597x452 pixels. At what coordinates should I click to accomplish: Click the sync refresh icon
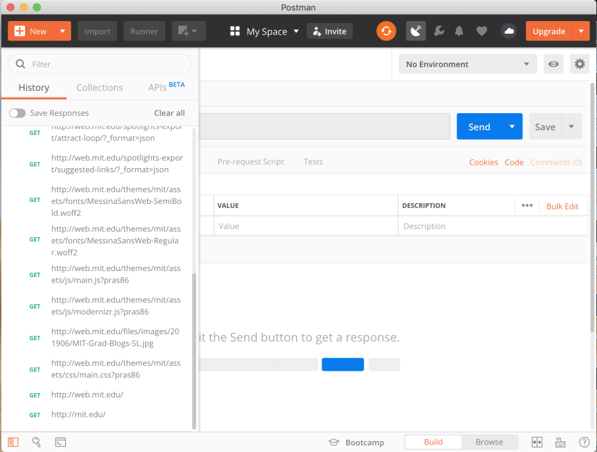[386, 31]
